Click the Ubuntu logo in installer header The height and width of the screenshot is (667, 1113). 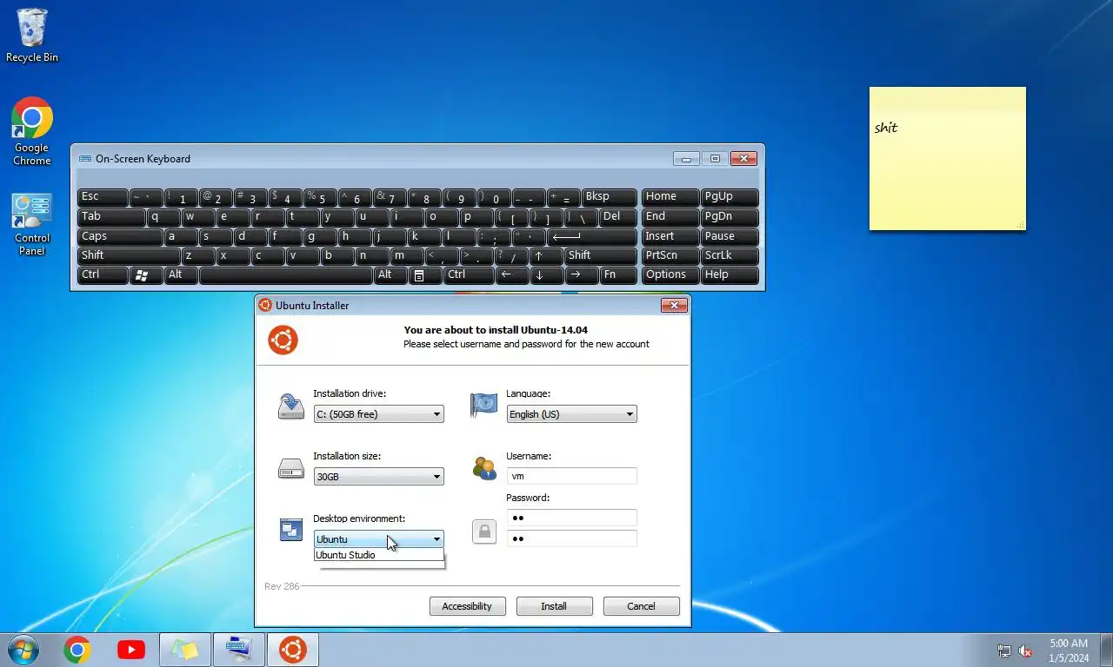[283, 340]
